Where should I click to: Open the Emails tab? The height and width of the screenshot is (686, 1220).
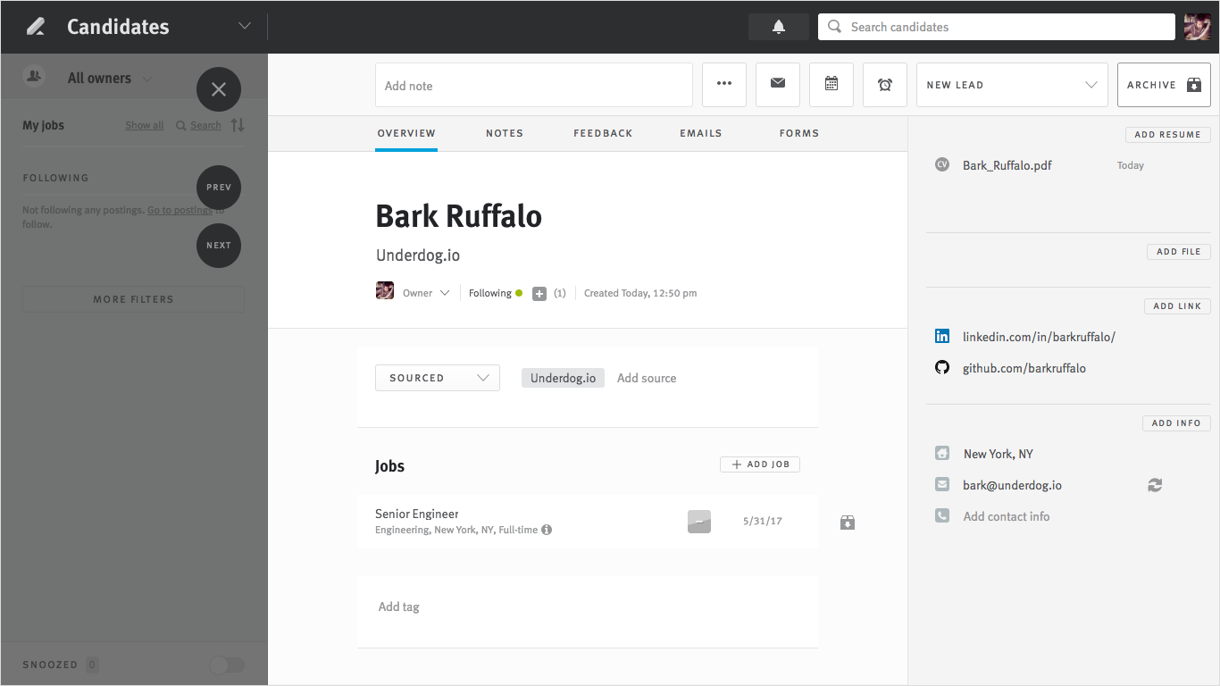coord(701,133)
